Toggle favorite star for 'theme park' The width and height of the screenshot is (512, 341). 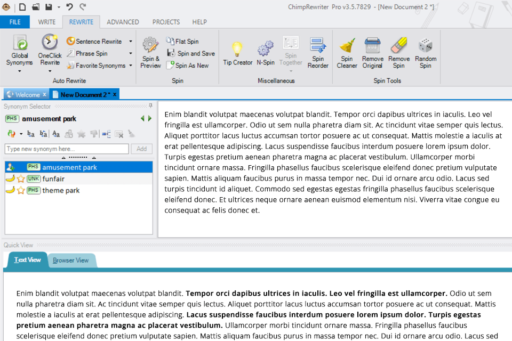[x=21, y=190]
